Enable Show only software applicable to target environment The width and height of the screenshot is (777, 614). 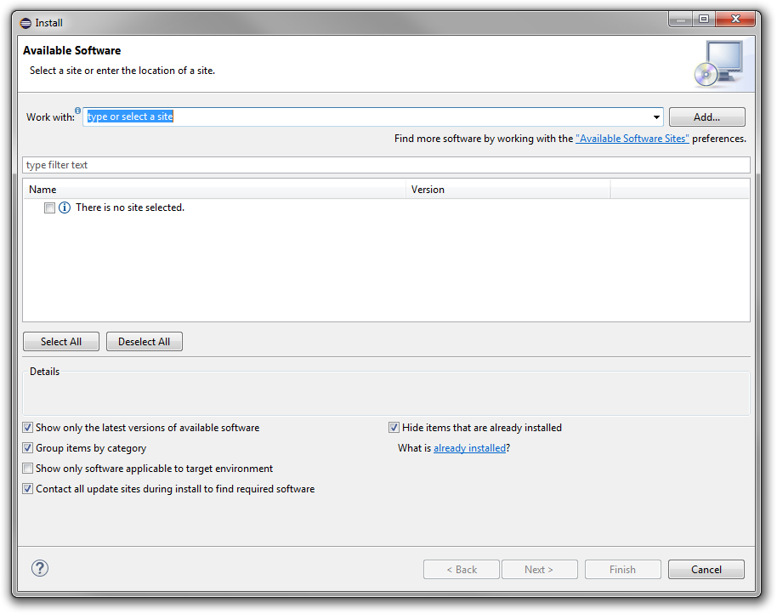[x=28, y=469]
